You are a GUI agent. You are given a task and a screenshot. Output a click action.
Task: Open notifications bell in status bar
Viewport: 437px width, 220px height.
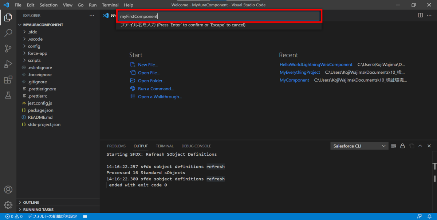point(429,216)
